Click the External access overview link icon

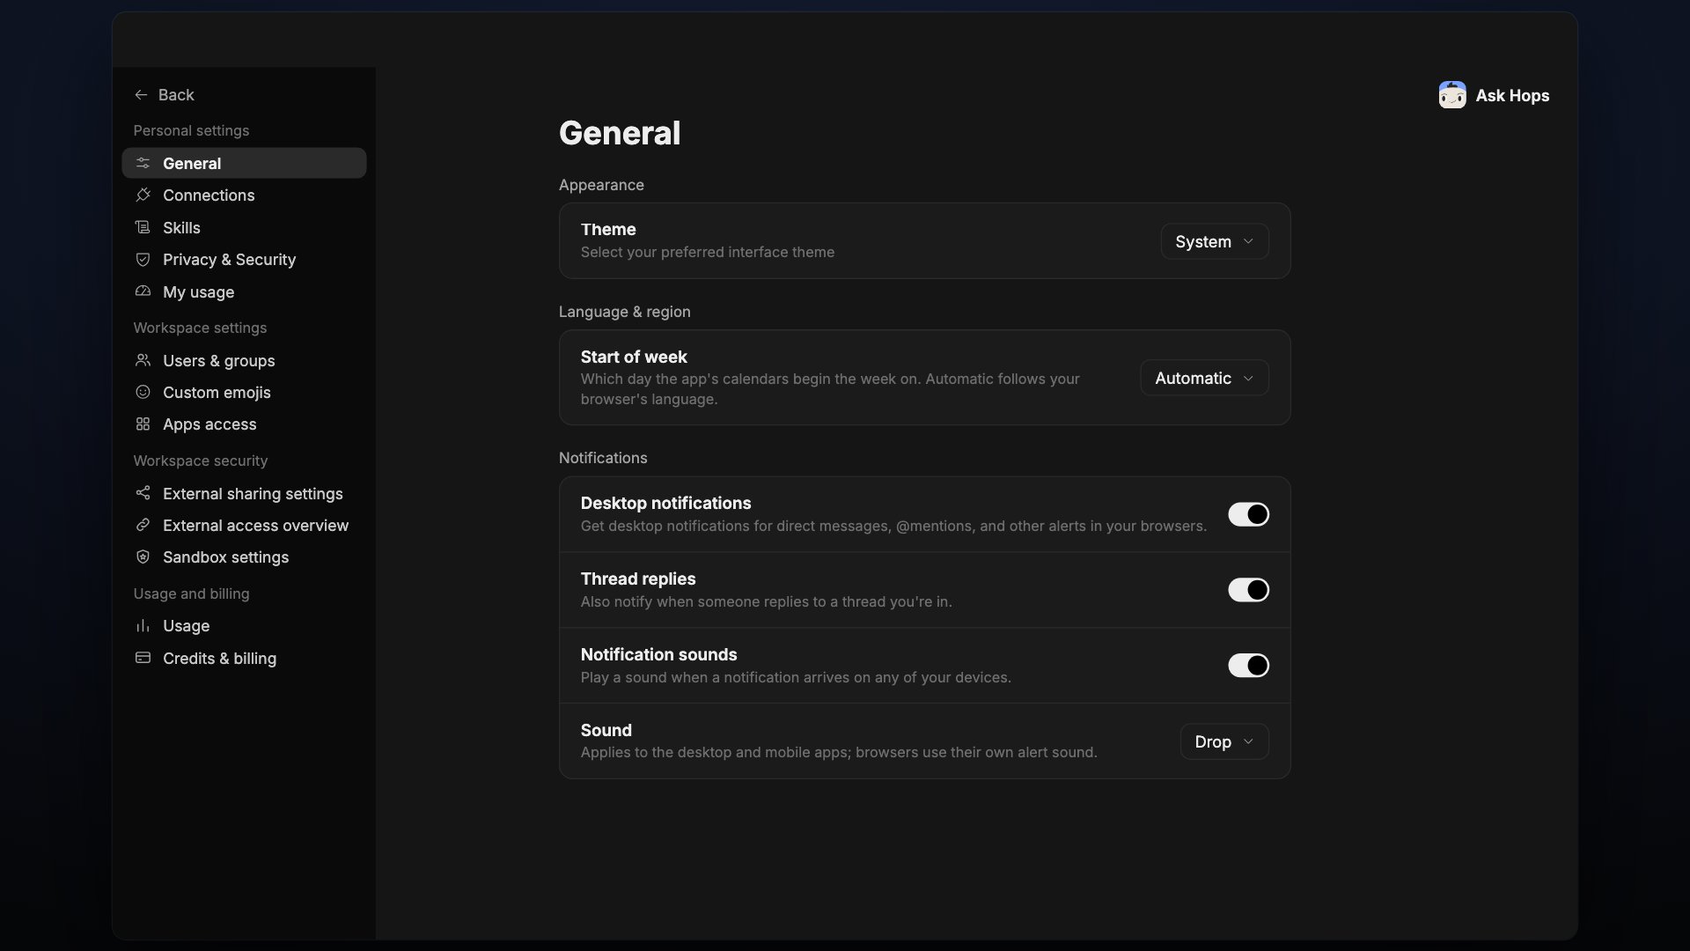pyautogui.click(x=143, y=525)
